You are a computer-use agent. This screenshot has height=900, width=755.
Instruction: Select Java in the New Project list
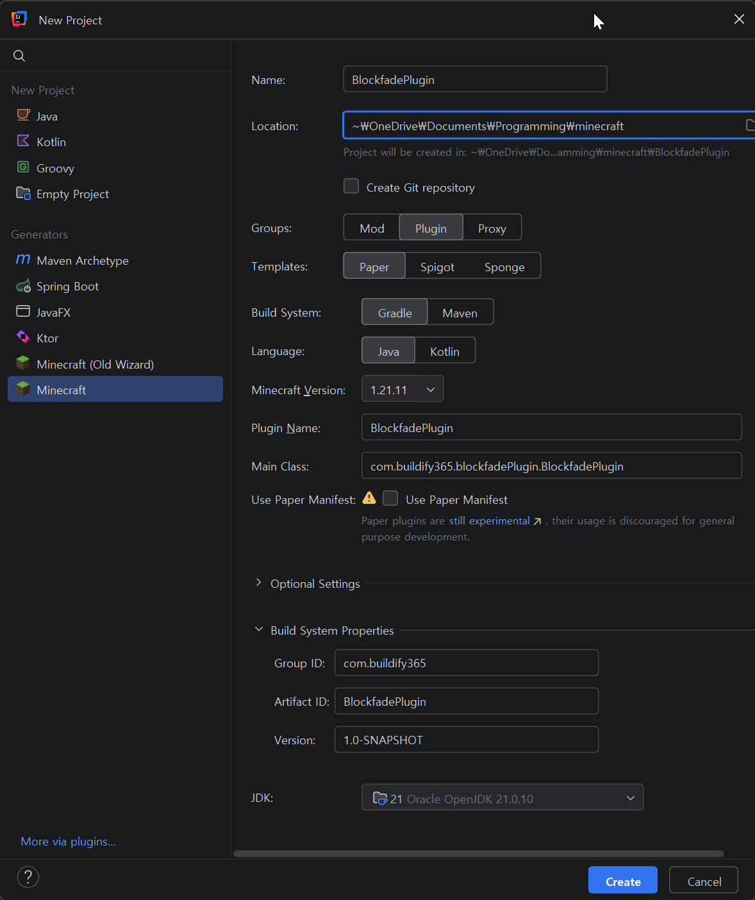pos(115,116)
